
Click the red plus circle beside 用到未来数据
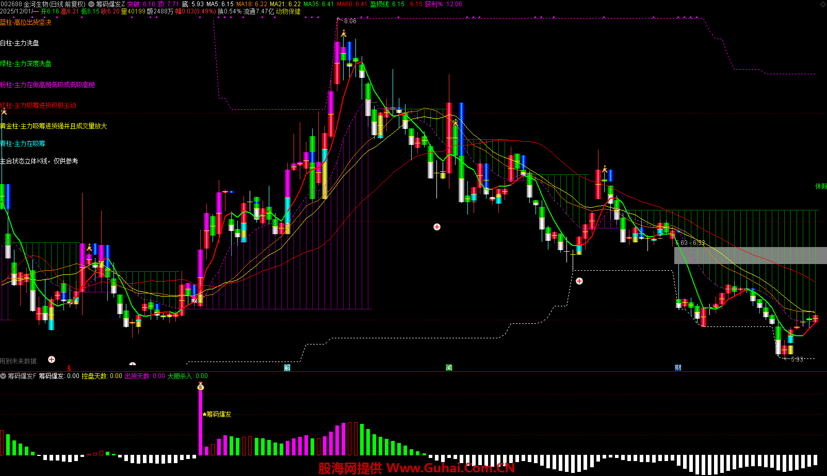pyautogui.click(x=52, y=359)
